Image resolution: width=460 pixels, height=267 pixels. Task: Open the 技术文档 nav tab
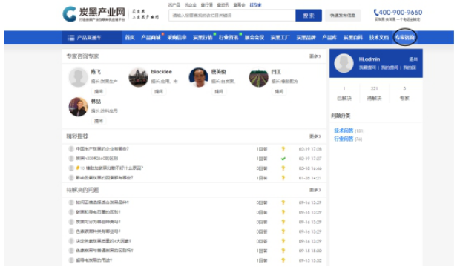pos(378,38)
